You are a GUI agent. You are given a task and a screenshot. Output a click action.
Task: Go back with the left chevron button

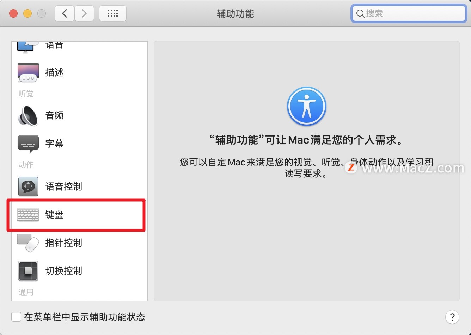click(65, 14)
